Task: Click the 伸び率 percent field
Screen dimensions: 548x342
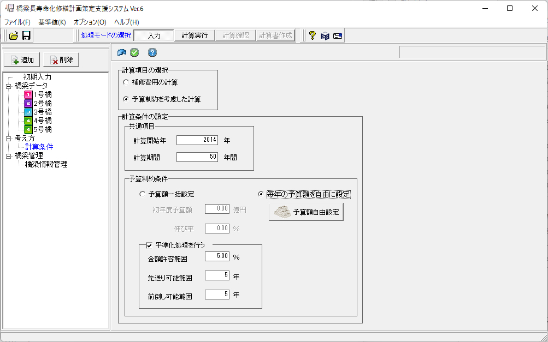Action: [x=217, y=229]
